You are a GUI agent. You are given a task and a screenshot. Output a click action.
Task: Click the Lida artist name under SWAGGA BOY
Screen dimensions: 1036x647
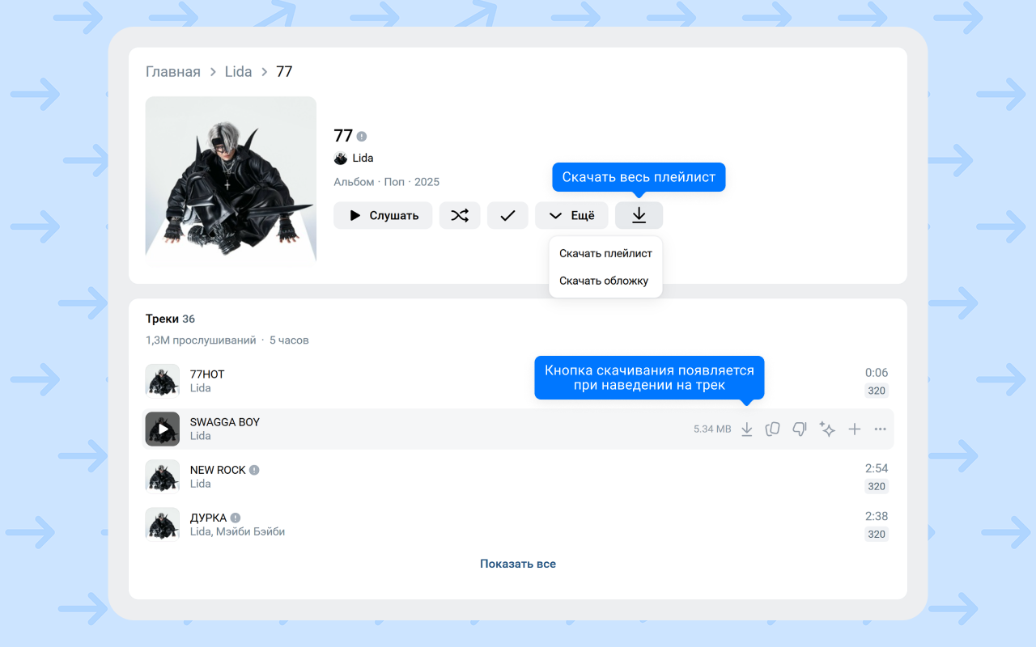tap(200, 436)
